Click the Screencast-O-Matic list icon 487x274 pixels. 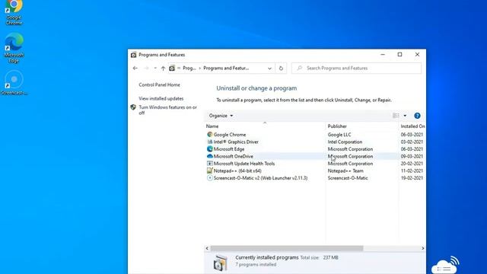click(x=210, y=178)
